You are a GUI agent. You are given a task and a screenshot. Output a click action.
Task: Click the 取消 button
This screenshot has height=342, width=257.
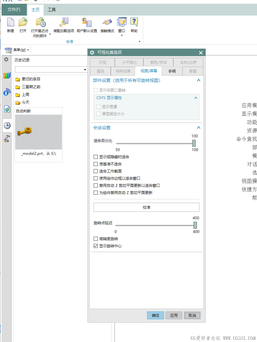[192, 316]
